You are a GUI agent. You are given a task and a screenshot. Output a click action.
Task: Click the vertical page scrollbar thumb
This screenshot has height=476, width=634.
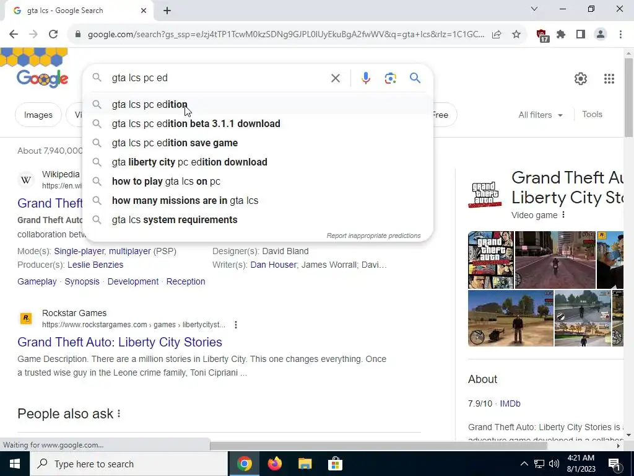coord(628,97)
